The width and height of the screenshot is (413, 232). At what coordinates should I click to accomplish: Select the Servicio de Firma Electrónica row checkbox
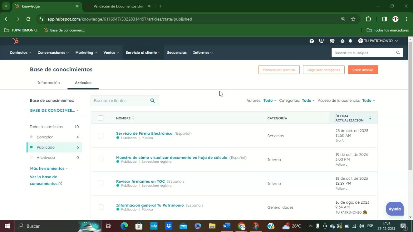[101, 136]
